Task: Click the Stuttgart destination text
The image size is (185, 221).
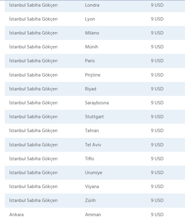Action: coord(94,117)
